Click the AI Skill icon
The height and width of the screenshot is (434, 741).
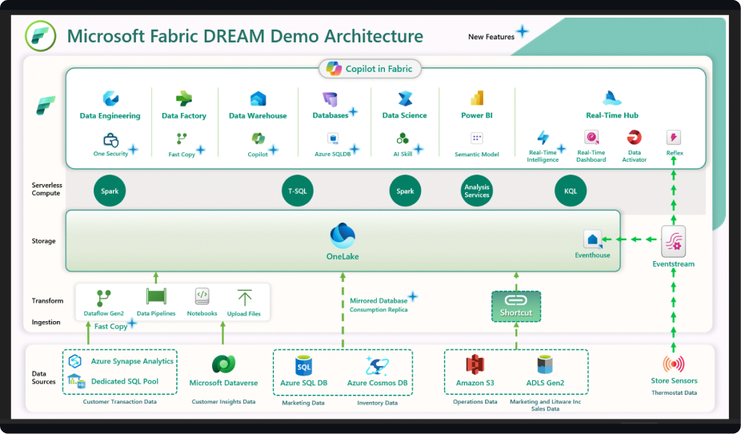point(403,138)
